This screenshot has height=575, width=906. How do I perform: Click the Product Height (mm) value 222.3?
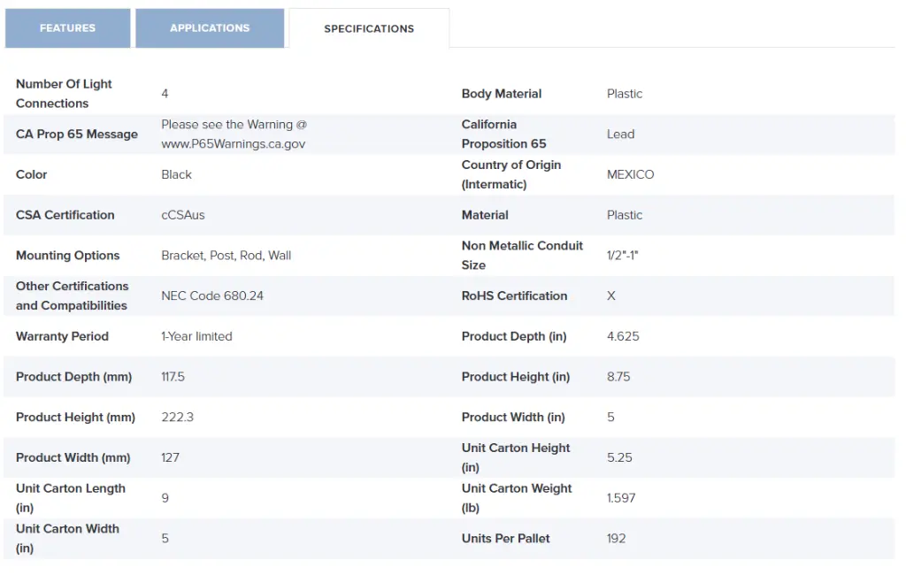177,418
